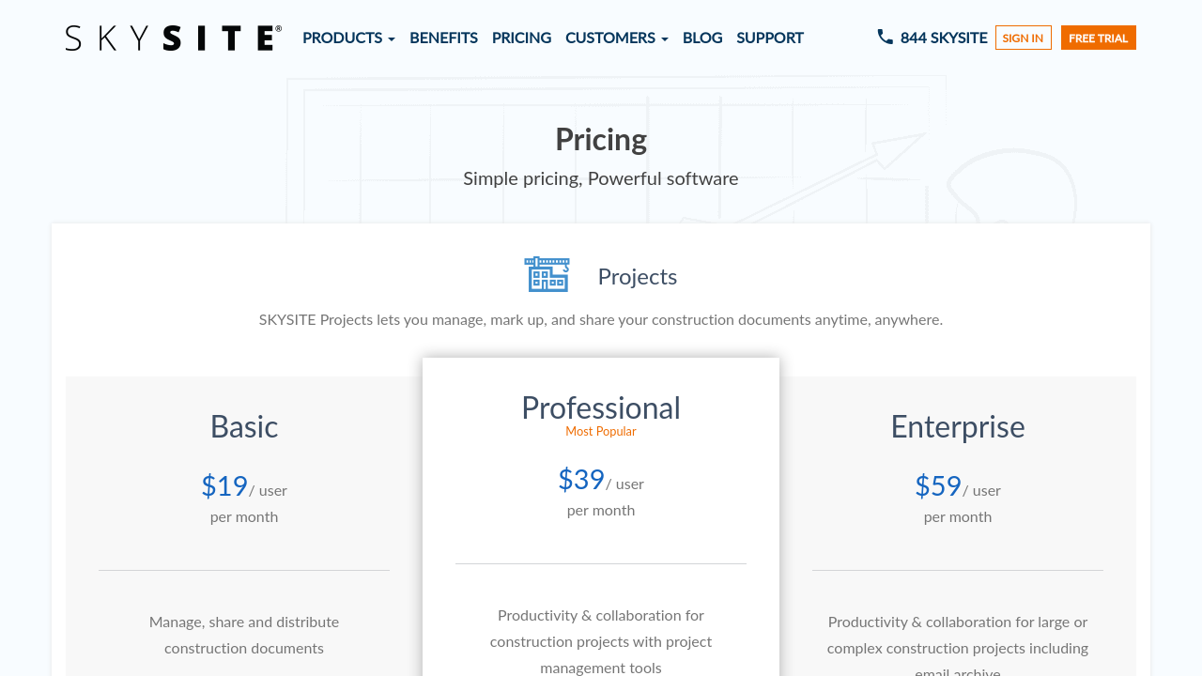
Task: Click the $19 price
Action: (x=224, y=485)
